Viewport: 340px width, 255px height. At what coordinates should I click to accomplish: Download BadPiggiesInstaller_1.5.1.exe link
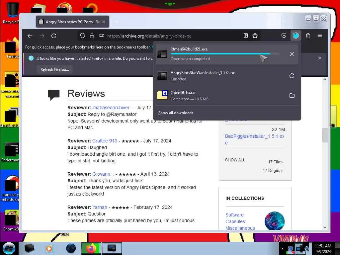click(255, 139)
